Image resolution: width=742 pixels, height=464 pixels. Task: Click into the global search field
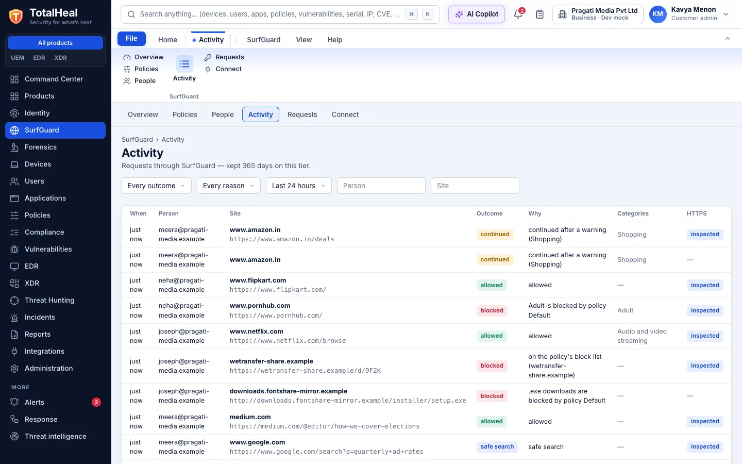(280, 14)
